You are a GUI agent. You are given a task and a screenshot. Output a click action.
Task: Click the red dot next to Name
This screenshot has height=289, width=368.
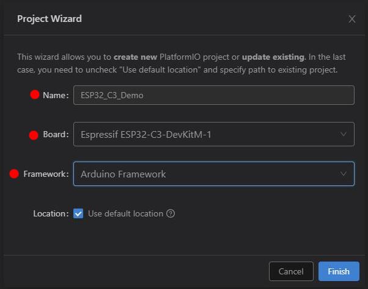pos(35,95)
